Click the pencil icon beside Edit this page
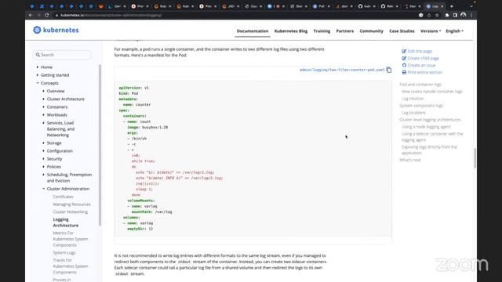Viewport: 502px width, 282px height. [x=404, y=51]
